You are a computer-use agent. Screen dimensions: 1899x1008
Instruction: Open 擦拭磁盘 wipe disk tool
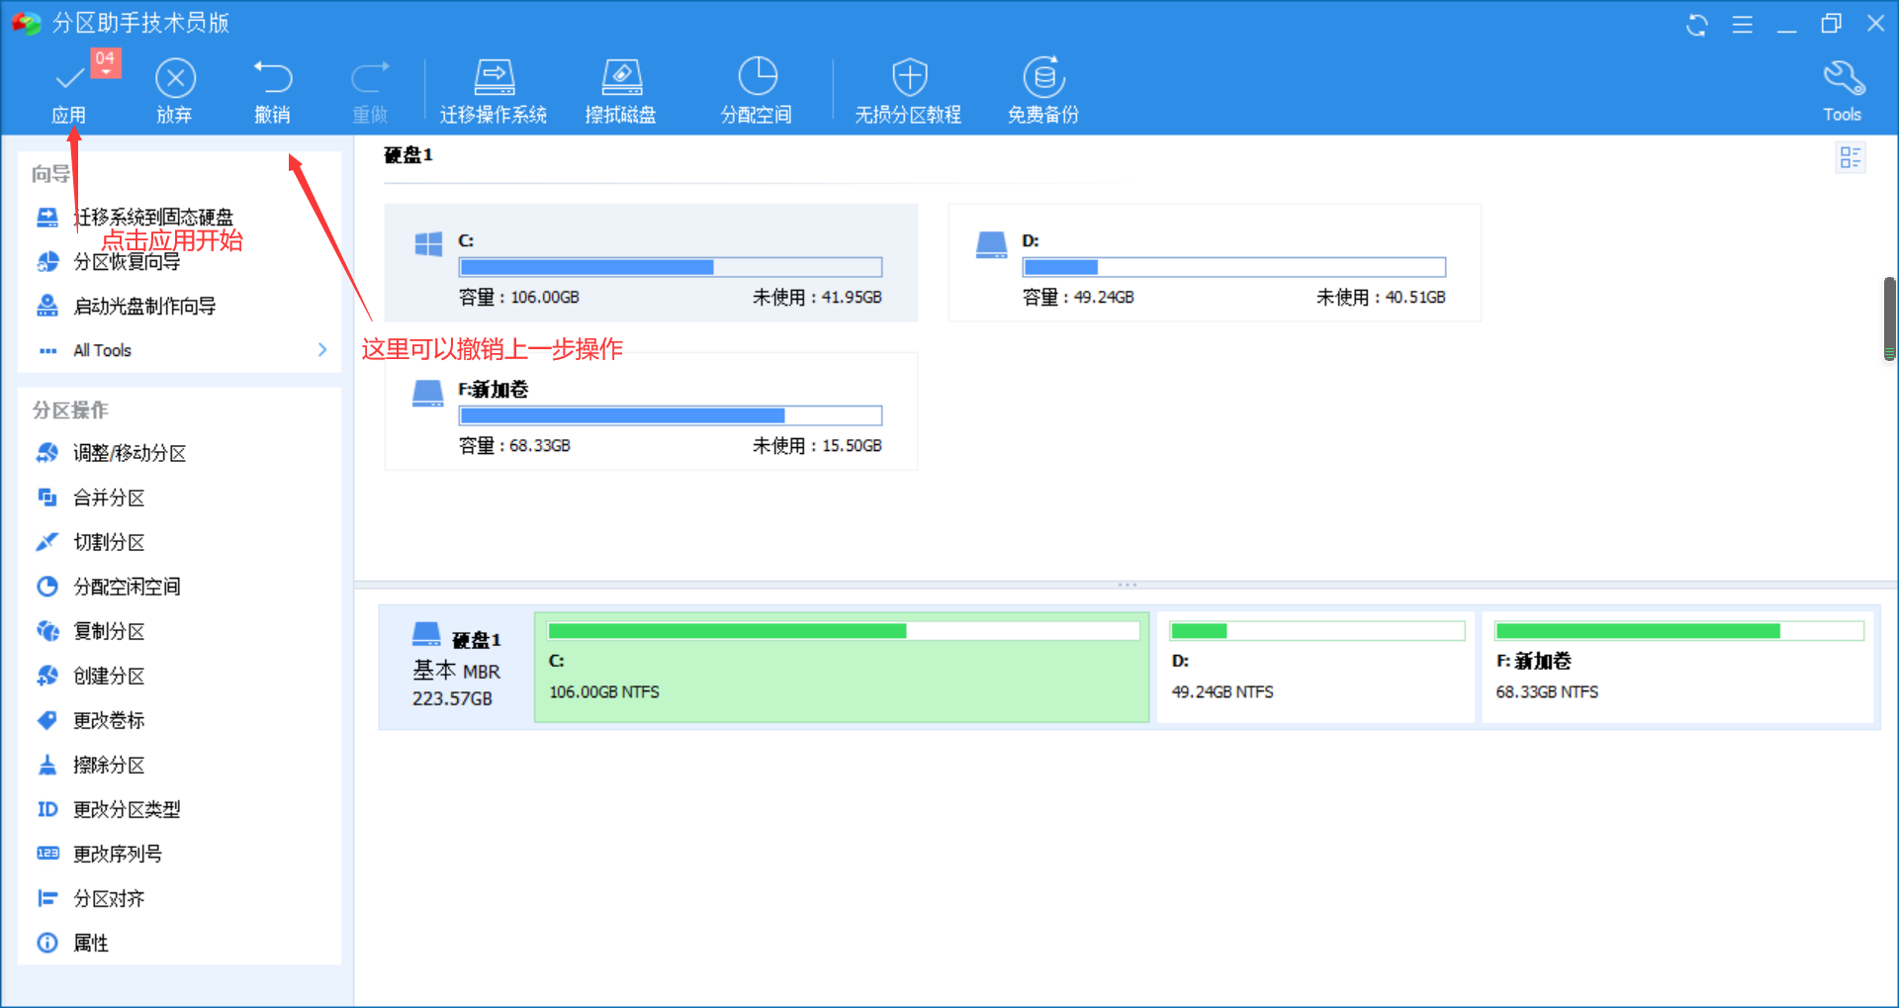(621, 91)
